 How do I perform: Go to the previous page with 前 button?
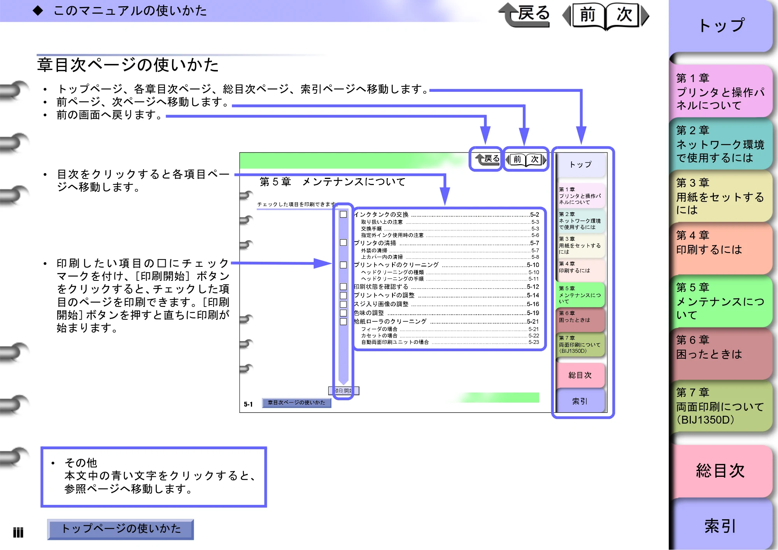(588, 15)
